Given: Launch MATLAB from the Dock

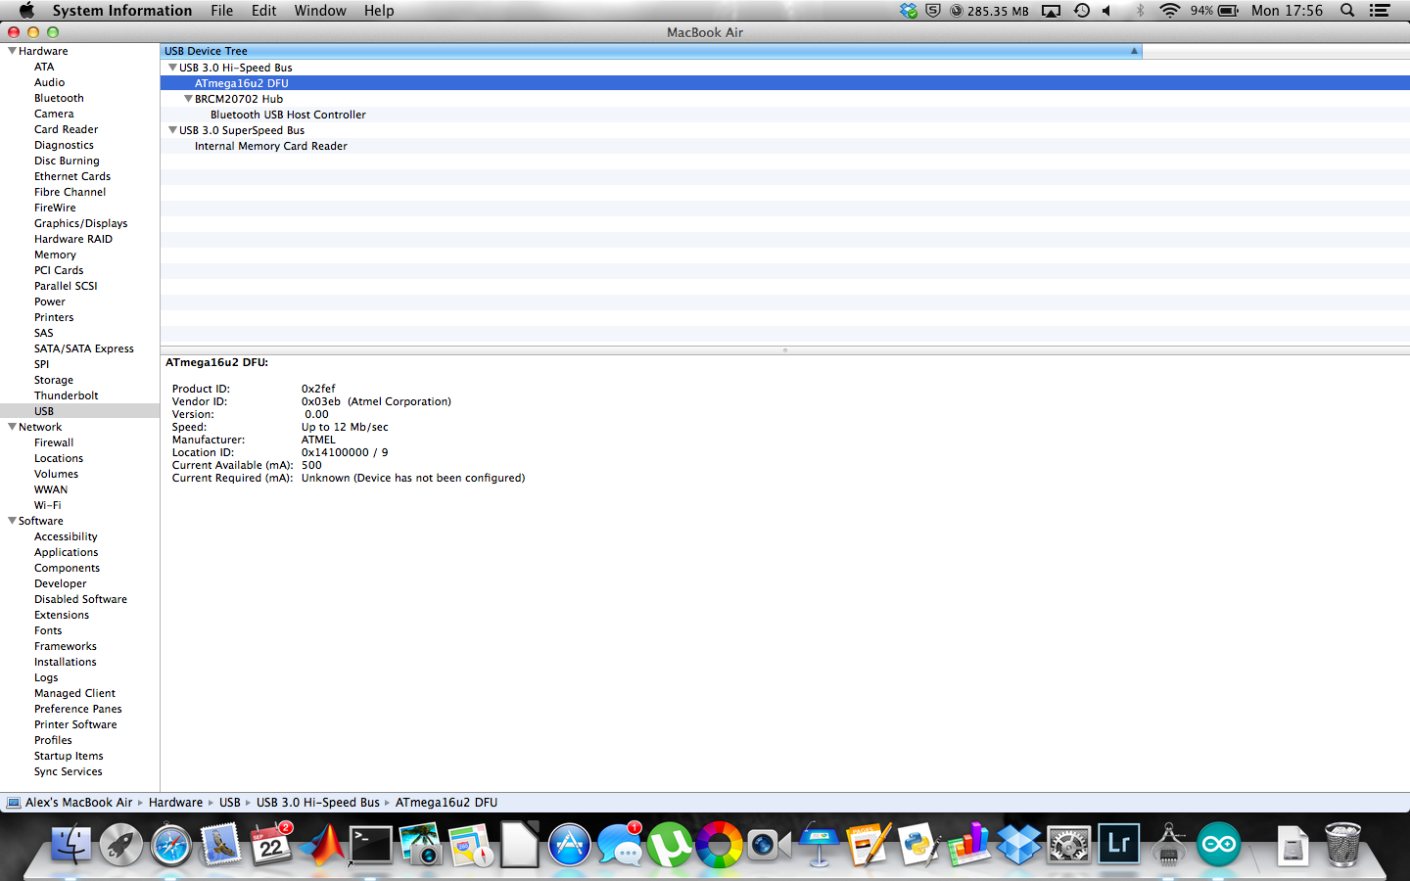Looking at the screenshot, I should [321, 844].
